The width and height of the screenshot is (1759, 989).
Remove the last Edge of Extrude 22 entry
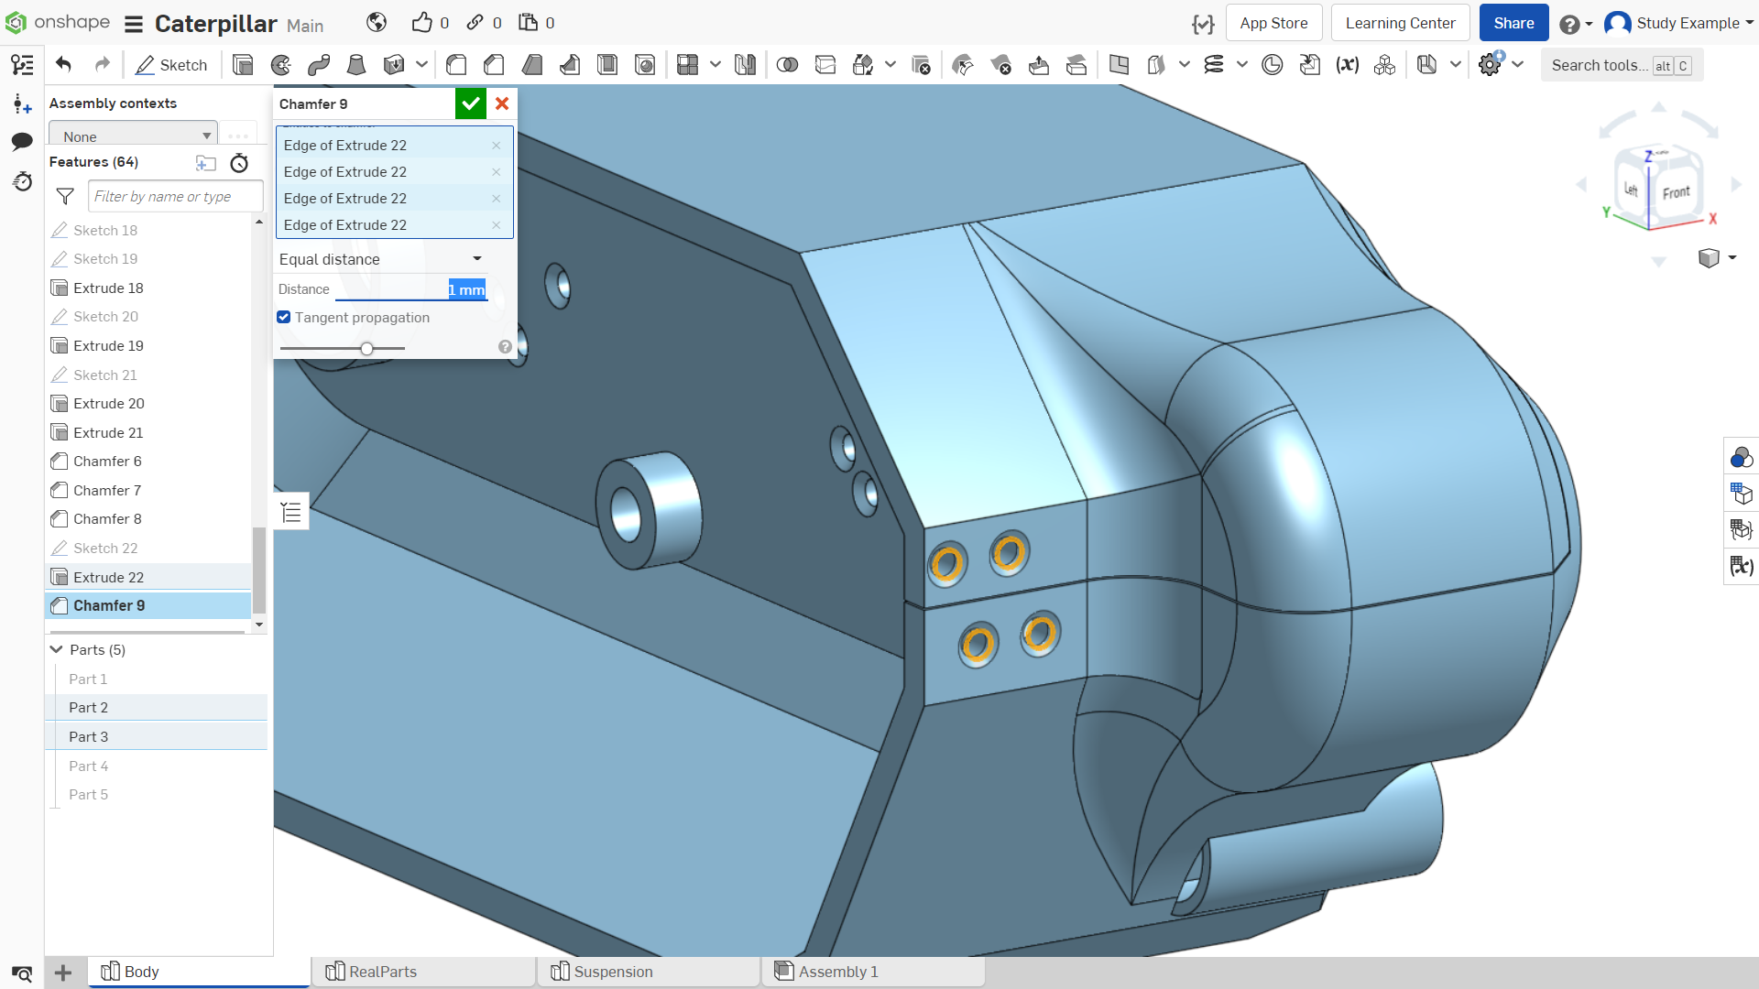[x=497, y=225]
